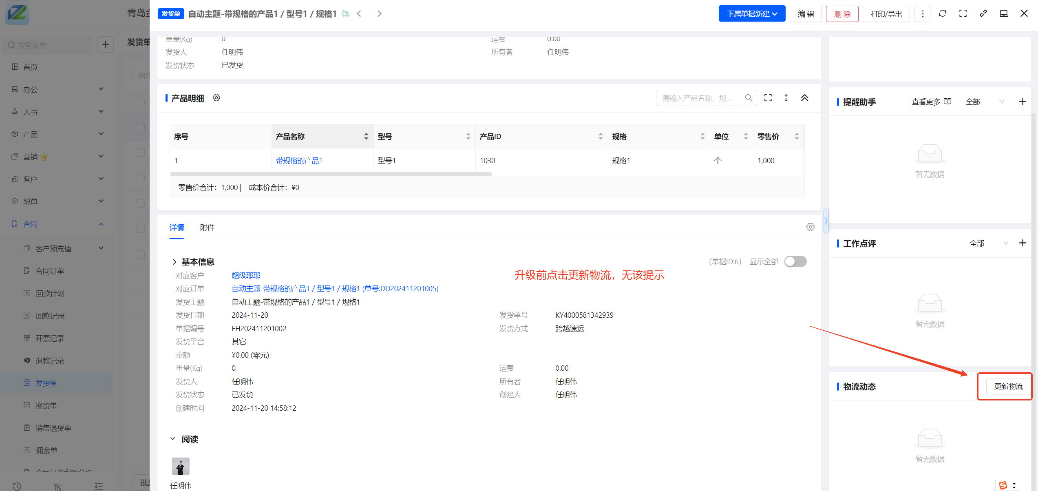This screenshot has height=491, width=1038.
Task: Focus the product name search field
Action: [x=698, y=98]
